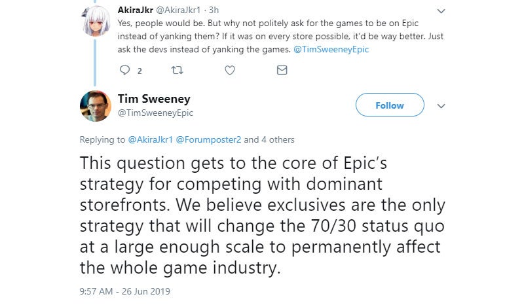Open the AkiraJkr display name link
This screenshot has width=524, height=305.
(136, 10)
